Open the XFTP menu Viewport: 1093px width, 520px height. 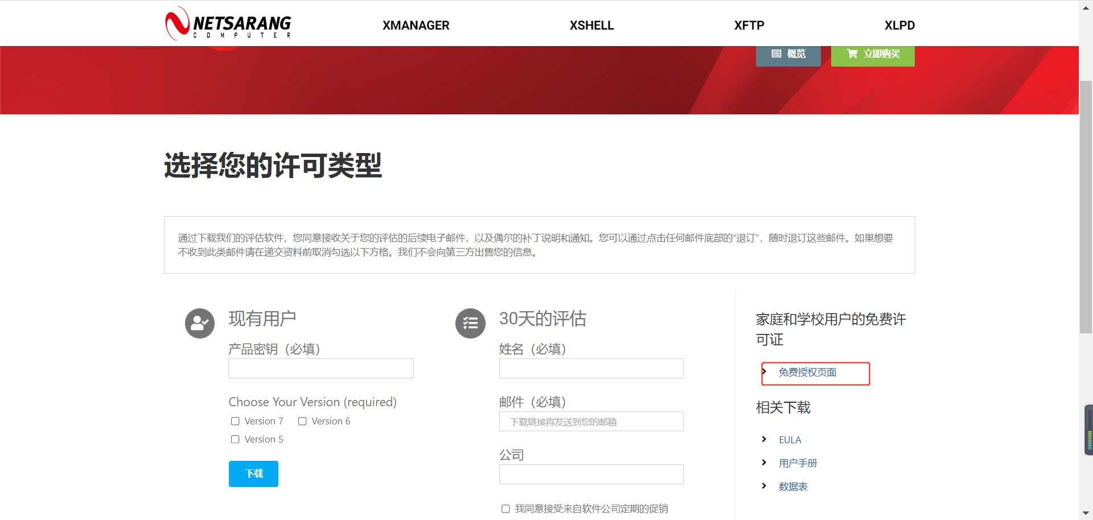click(x=749, y=26)
